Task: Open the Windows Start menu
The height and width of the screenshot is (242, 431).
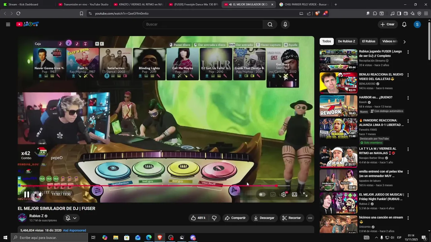Action: 5,238
